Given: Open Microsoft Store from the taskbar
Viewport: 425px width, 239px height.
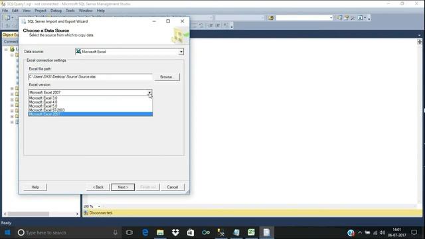Looking at the screenshot, I should 191,232.
